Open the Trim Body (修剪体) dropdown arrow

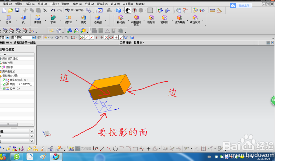pyautogui.click(x=76, y=20)
